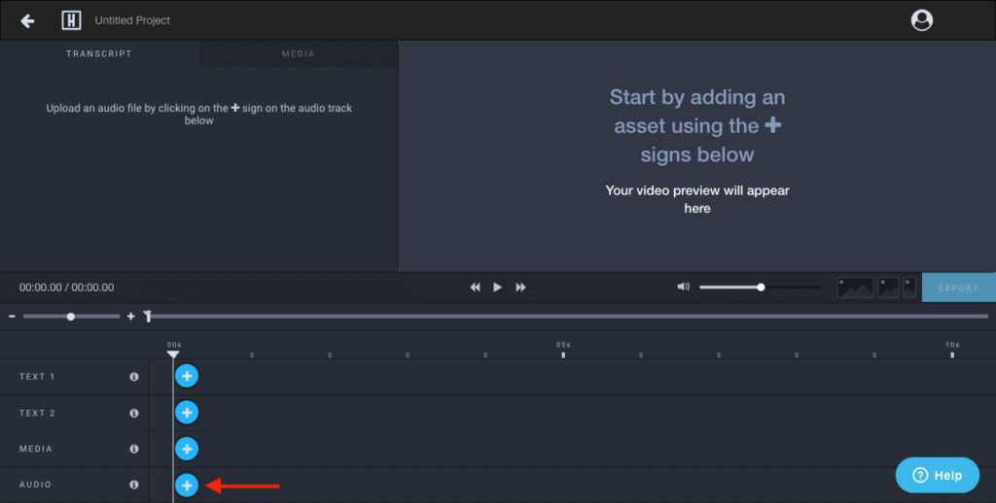The height and width of the screenshot is (503, 996).
Task: Show info for the Text 1 track
Action: point(134,377)
